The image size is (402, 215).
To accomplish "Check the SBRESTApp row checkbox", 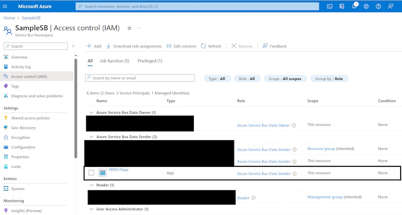I will (91, 173).
